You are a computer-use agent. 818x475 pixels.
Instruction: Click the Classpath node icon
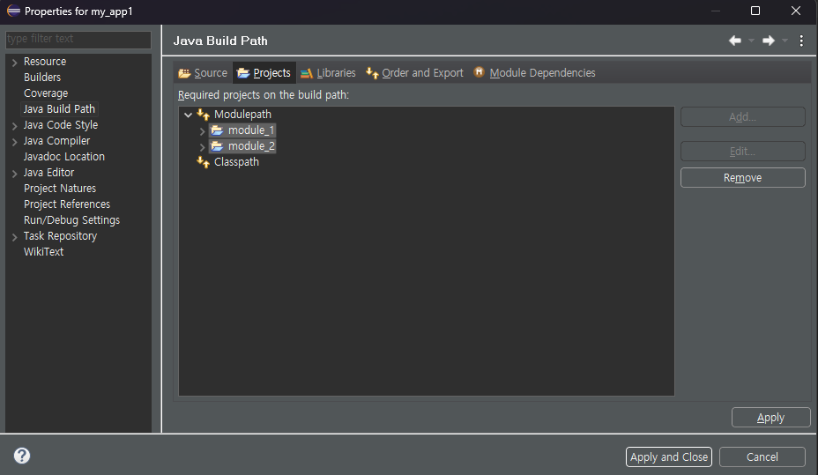[203, 162]
